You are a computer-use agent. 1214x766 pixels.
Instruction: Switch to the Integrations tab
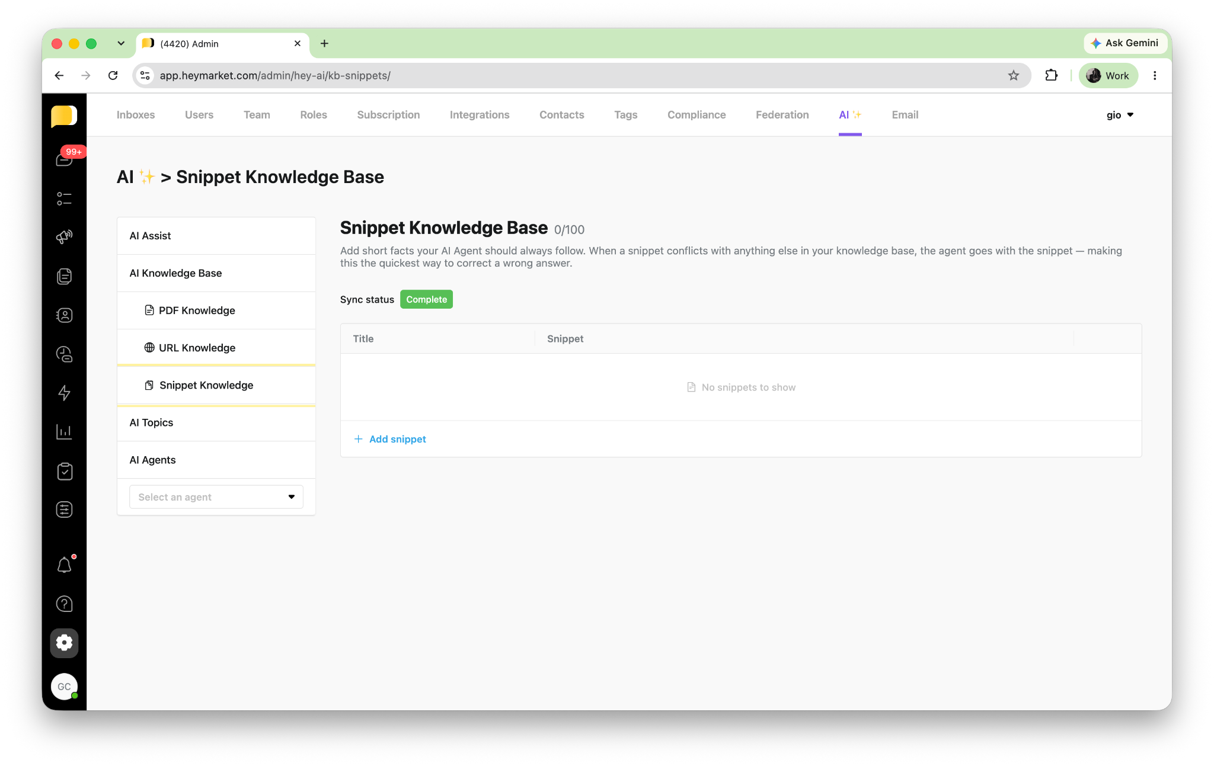click(480, 115)
